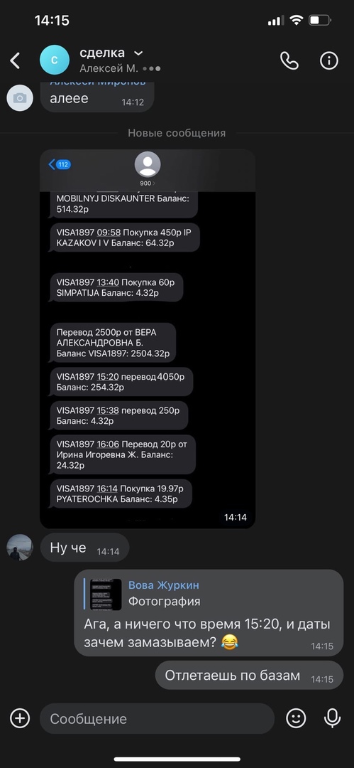
Task: Select the 'Ну че' message bubble
Action: (84, 548)
